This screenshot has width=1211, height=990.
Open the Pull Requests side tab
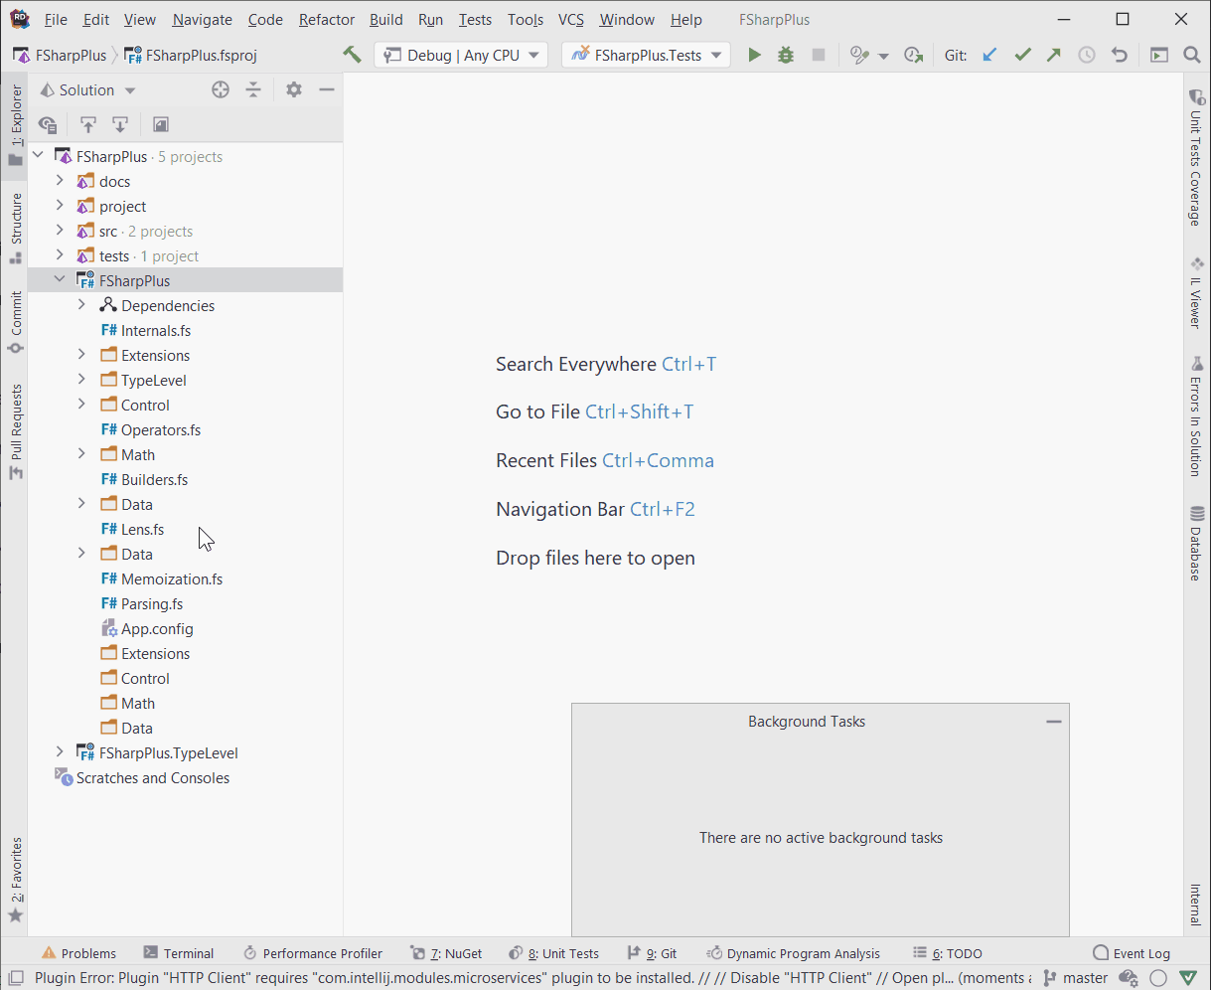click(x=15, y=433)
